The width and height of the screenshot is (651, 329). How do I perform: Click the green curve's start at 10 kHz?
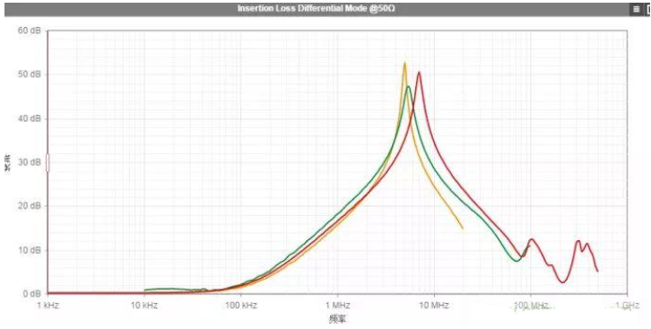pyautogui.click(x=145, y=290)
